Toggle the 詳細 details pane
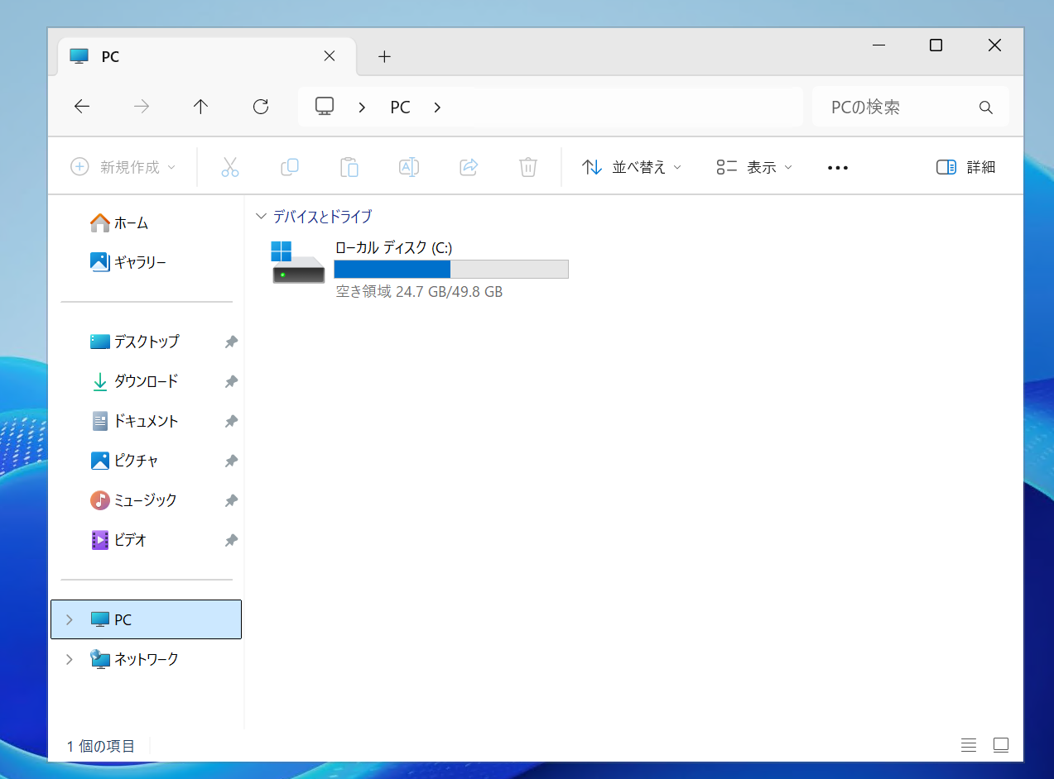 [965, 167]
